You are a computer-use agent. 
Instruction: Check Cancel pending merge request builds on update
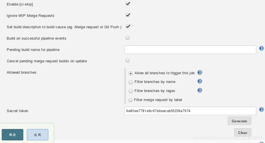(x=128, y=61)
